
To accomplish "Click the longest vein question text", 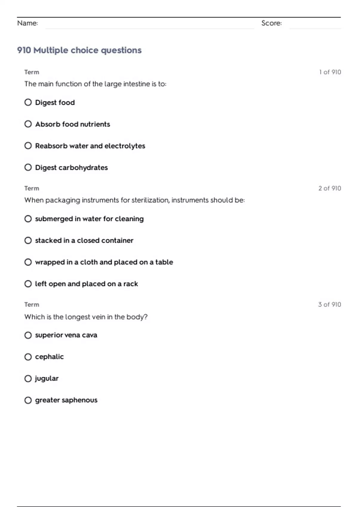I will tap(86, 317).
